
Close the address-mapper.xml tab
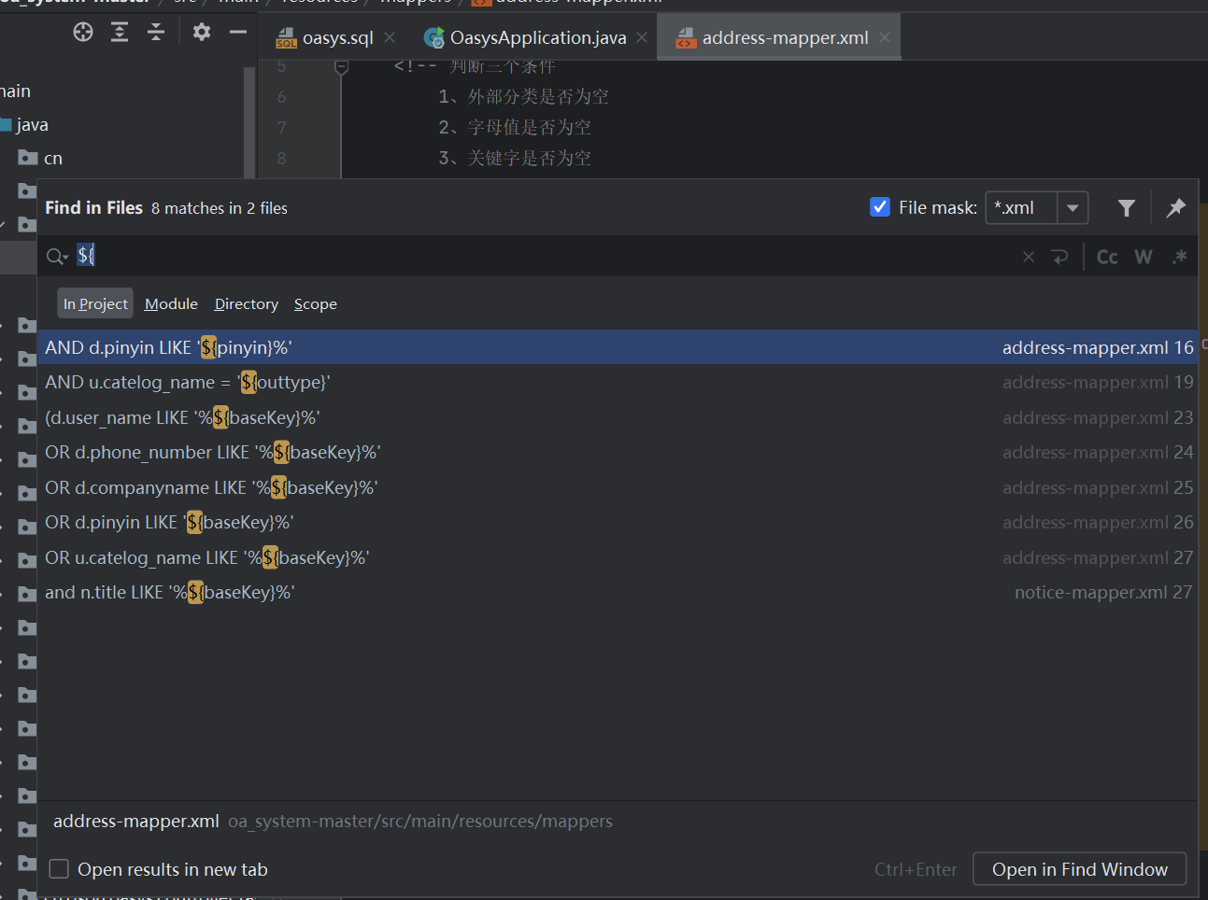click(884, 37)
